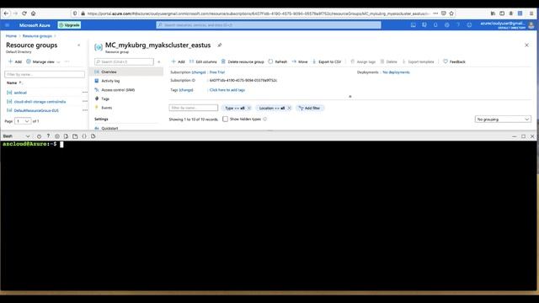Click Move in the toolbar

pos(300,61)
